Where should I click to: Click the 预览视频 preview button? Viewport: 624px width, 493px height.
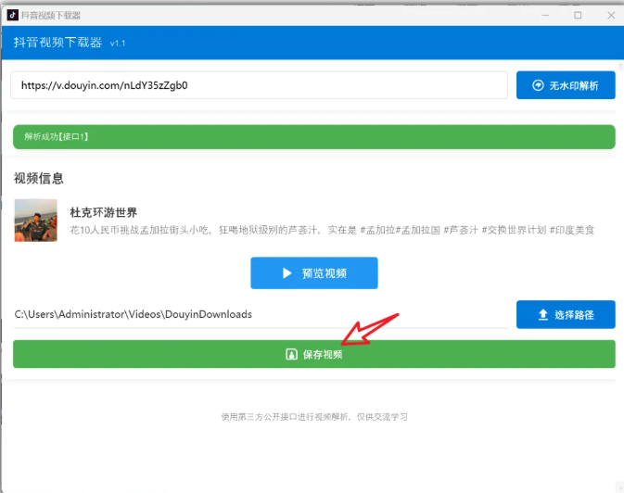click(x=314, y=273)
